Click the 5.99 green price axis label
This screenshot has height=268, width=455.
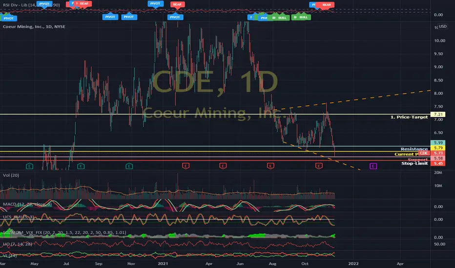[438, 143]
